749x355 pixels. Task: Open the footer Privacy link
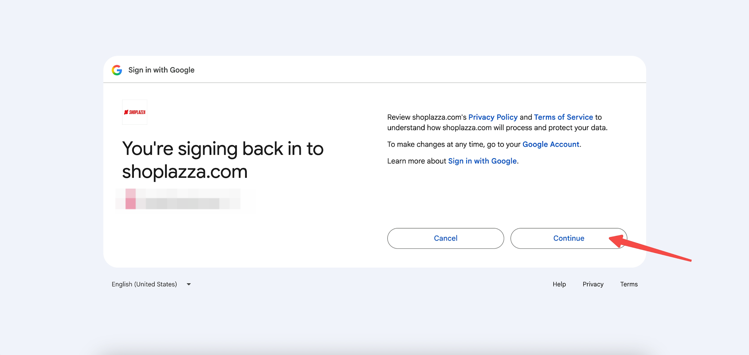point(593,284)
